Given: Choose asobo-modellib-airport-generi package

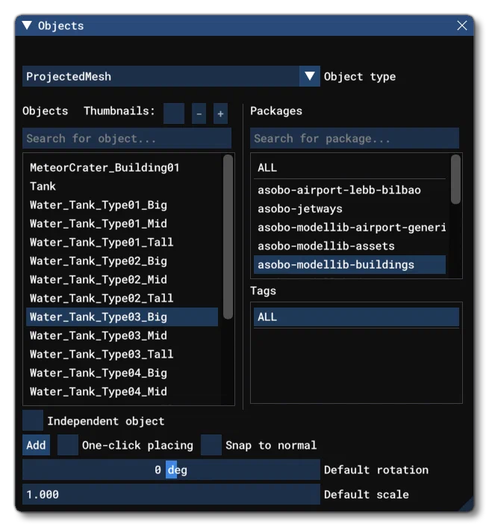Looking at the screenshot, I should click(349, 227).
